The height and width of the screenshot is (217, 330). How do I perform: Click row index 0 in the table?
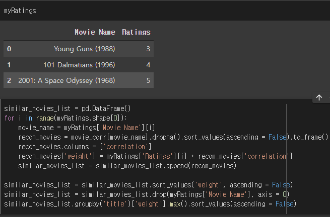tap(9, 49)
